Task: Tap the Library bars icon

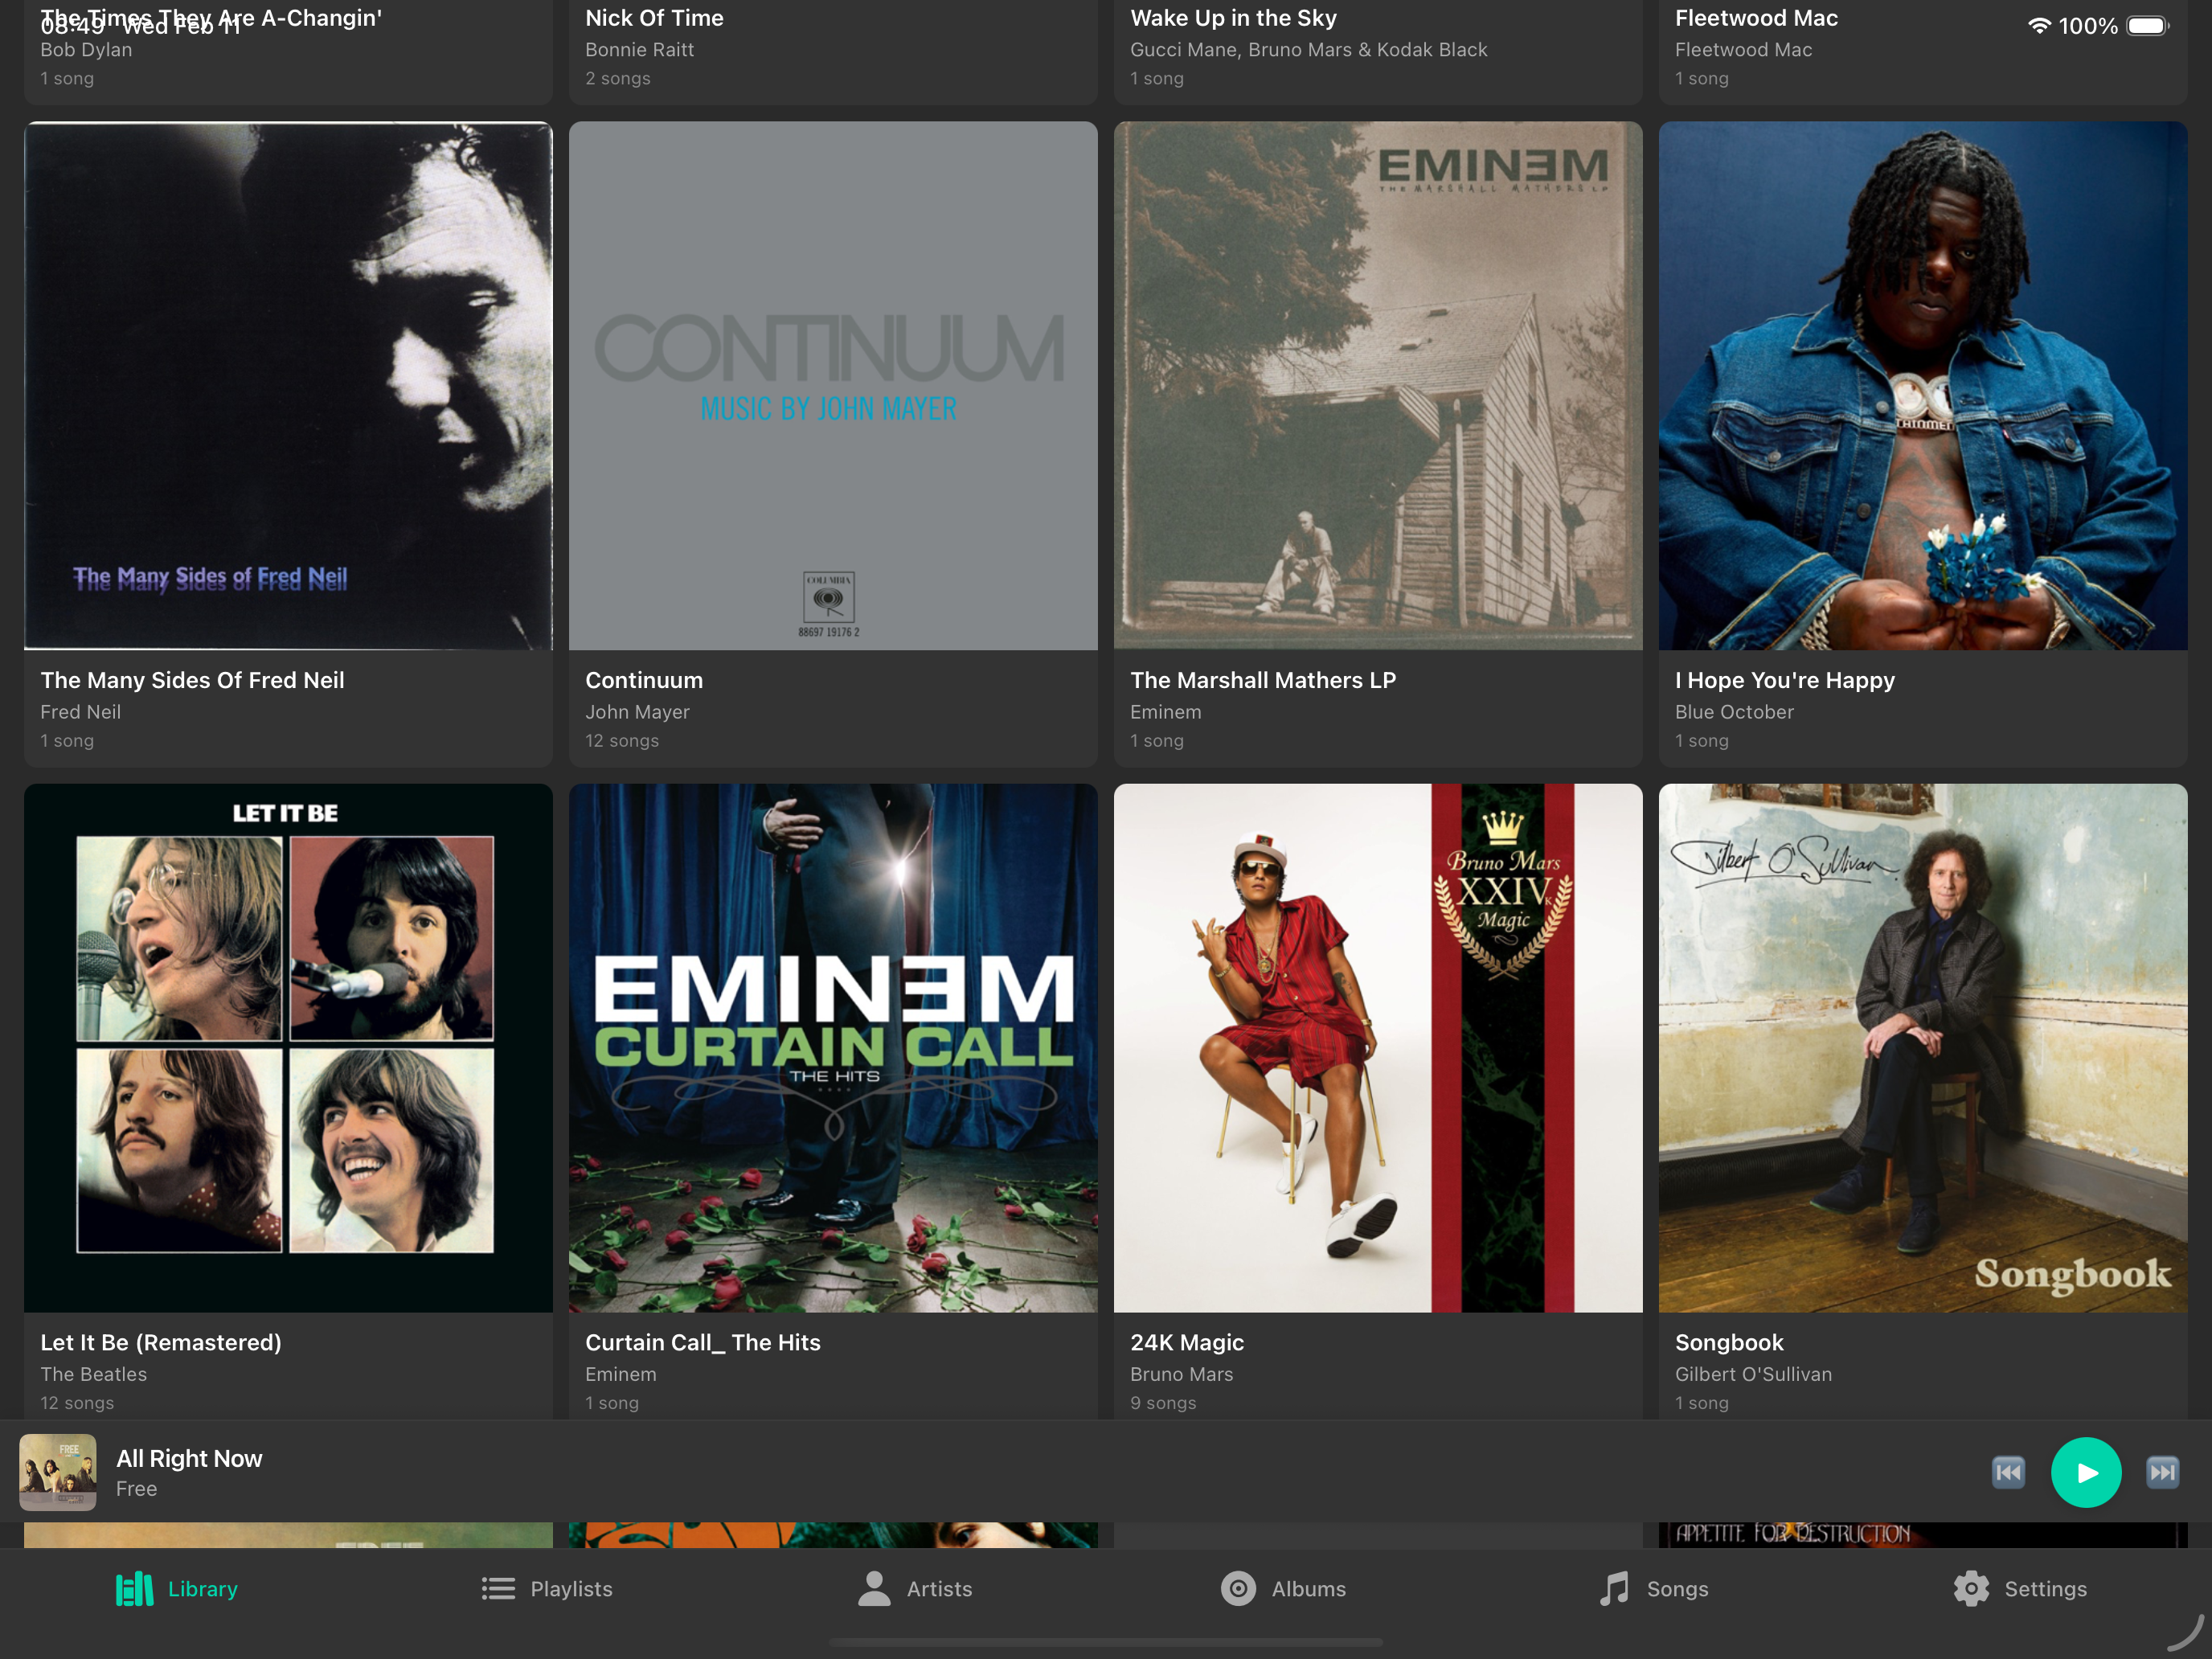Action: pos(134,1589)
